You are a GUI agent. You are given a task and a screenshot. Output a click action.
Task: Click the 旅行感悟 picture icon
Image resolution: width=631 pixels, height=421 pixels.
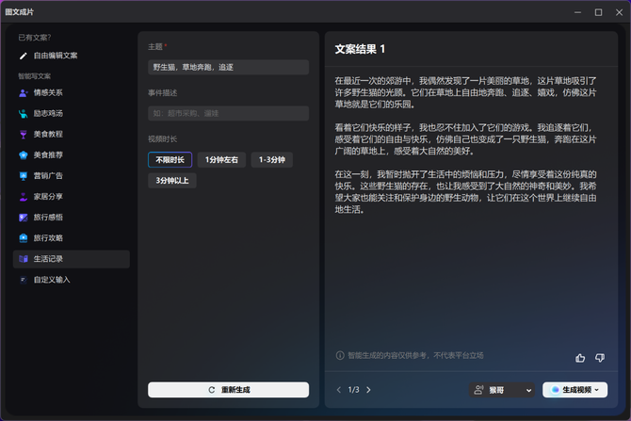point(24,218)
